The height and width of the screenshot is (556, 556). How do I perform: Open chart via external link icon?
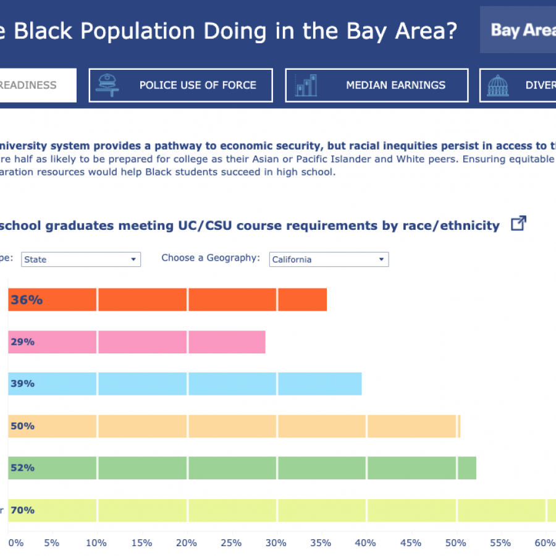[x=518, y=224]
